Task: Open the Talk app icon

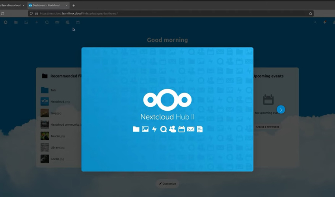Action: coord(47,22)
